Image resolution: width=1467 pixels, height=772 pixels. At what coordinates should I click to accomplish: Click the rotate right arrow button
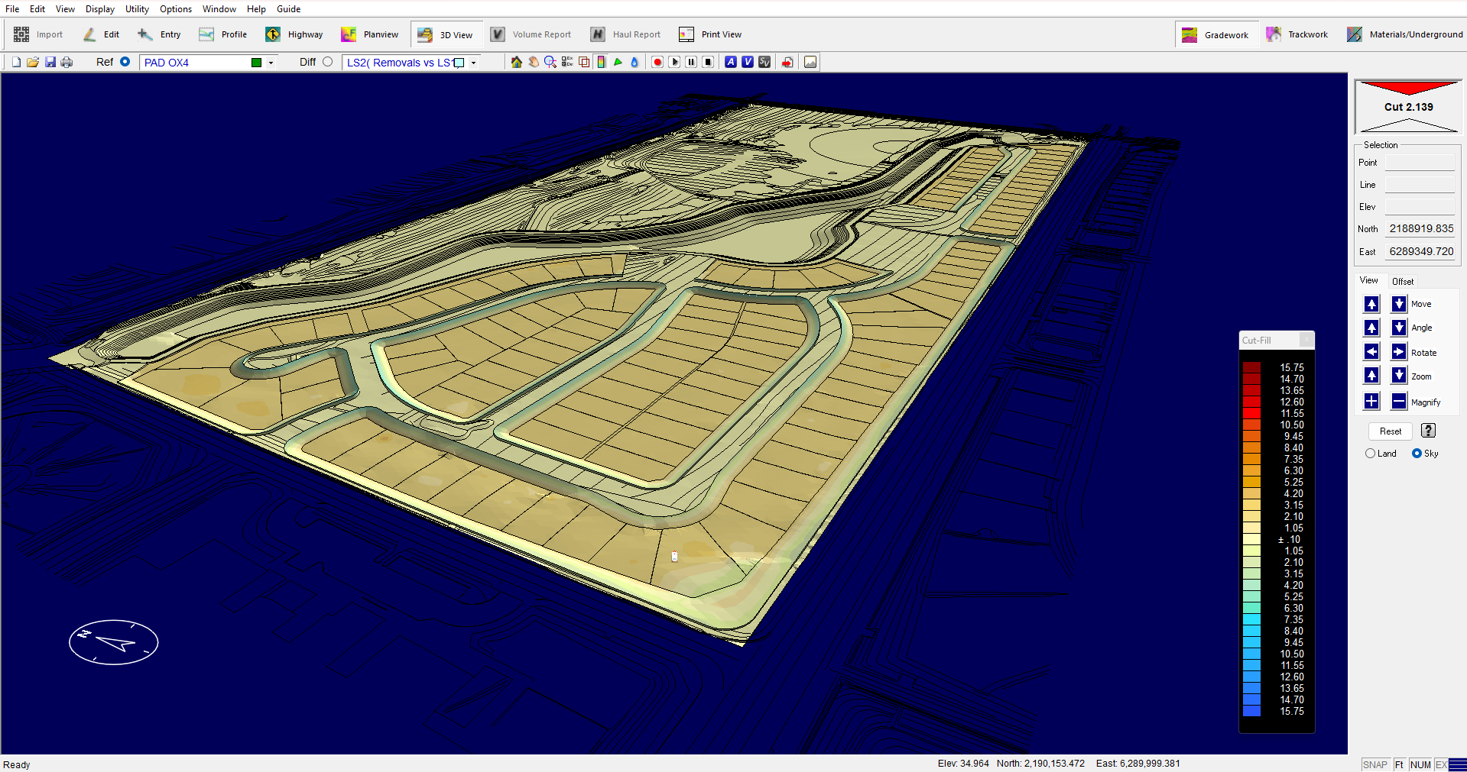point(1398,352)
